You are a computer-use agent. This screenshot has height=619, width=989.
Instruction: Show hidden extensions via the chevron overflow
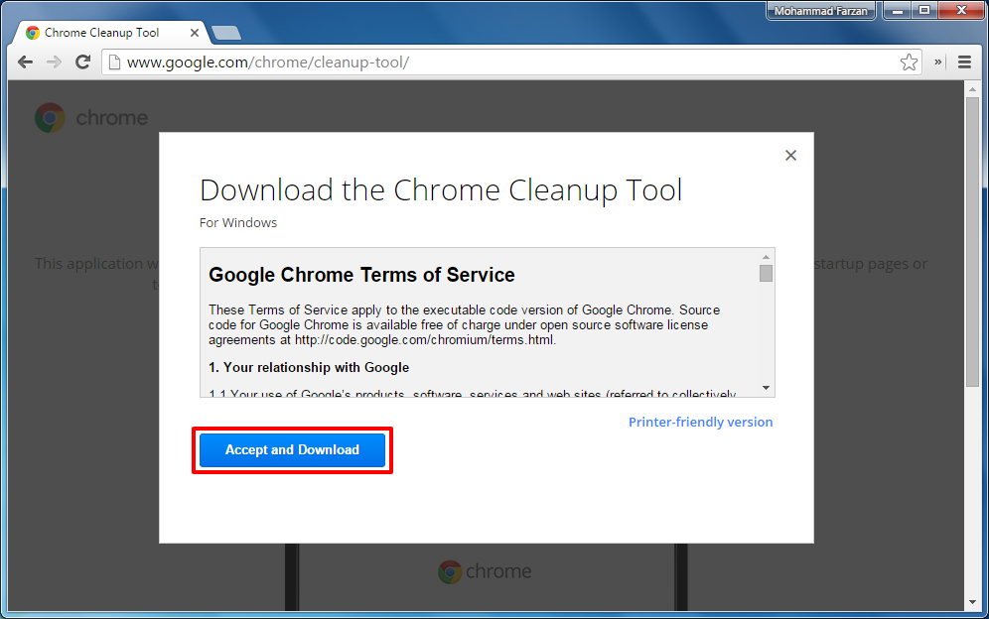tap(938, 62)
